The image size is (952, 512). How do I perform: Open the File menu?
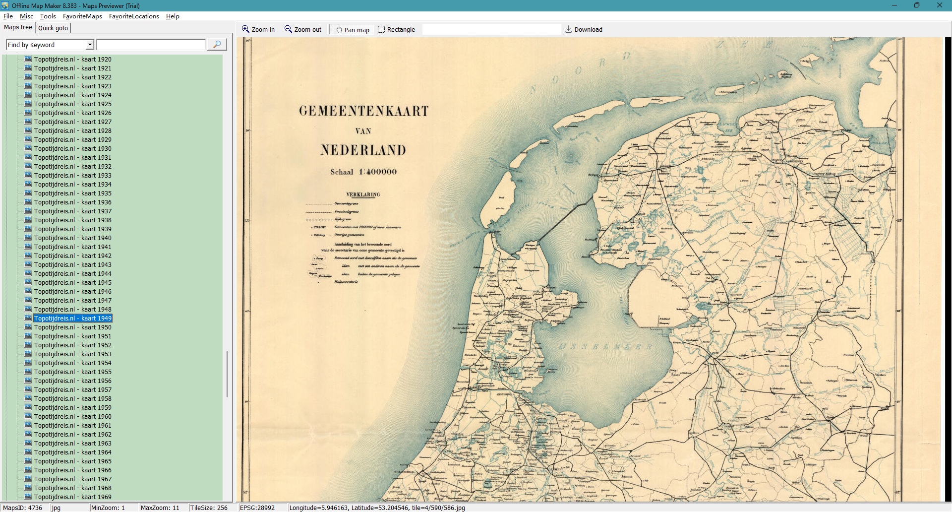point(8,16)
